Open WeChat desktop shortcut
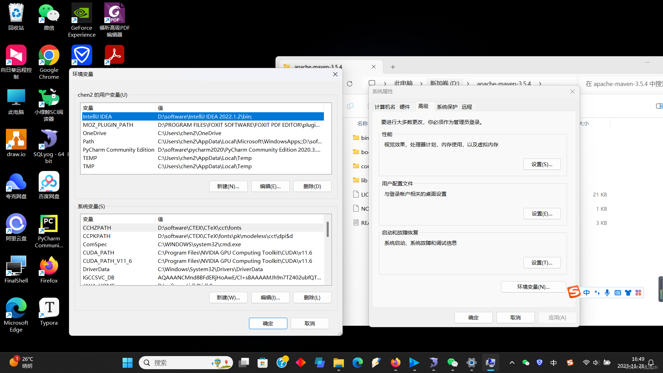663x373 pixels. click(49, 17)
